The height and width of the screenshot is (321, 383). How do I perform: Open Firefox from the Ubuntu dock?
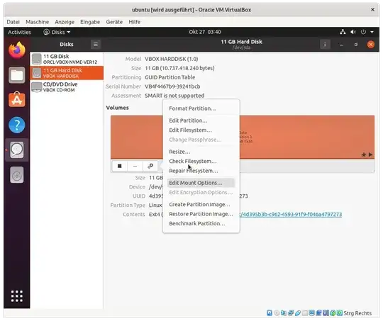(x=17, y=50)
